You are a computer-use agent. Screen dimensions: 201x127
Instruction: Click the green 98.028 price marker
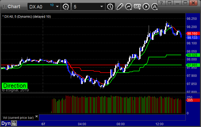click(193, 55)
